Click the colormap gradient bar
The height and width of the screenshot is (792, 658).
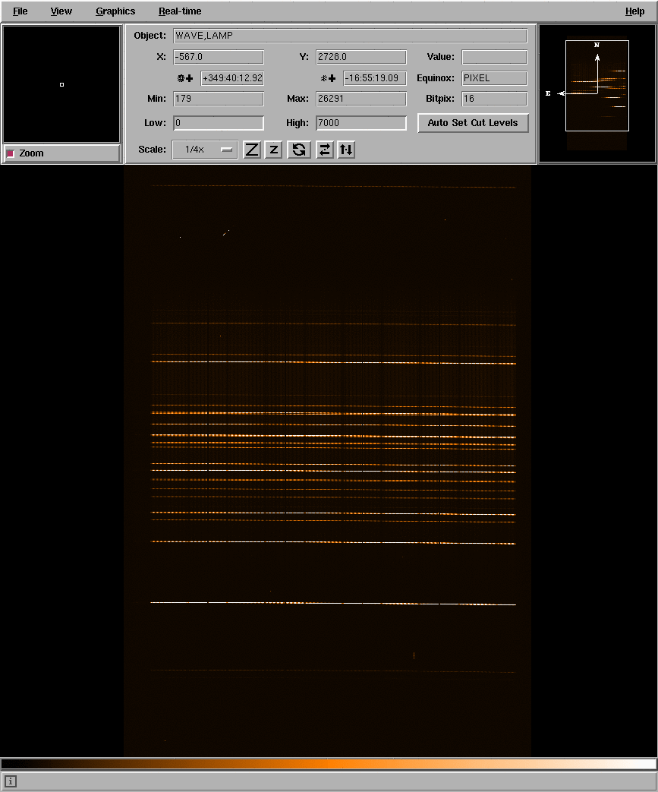pyautogui.click(x=329, y=764)
